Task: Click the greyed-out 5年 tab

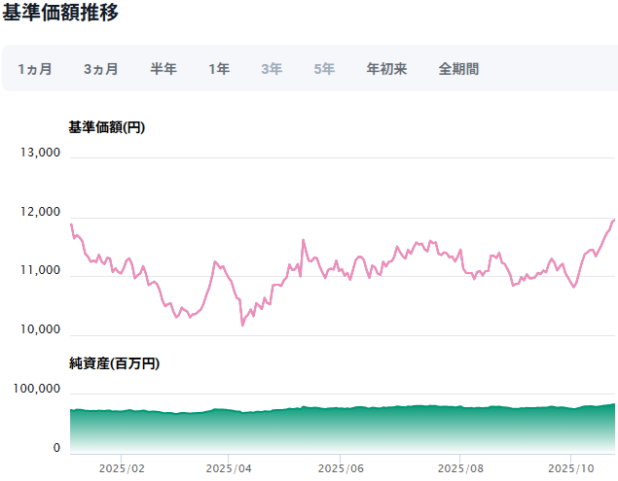Action: coord(324,69)
